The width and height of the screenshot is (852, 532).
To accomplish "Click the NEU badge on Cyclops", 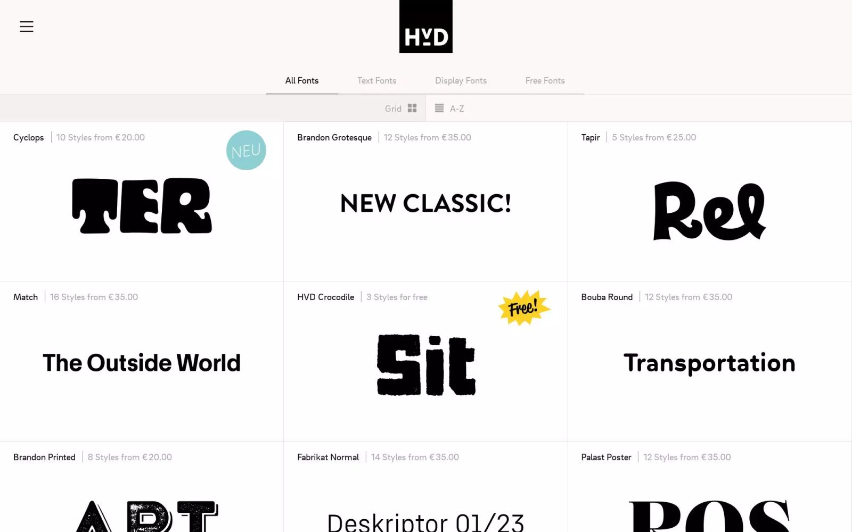I will [246, 151].
